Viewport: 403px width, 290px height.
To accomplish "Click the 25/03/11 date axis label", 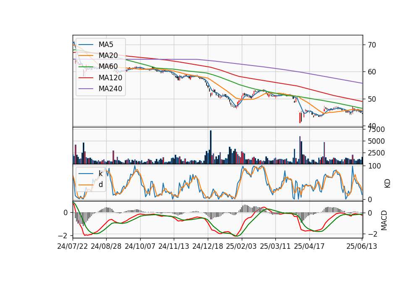I will click(x=275, y=246).
